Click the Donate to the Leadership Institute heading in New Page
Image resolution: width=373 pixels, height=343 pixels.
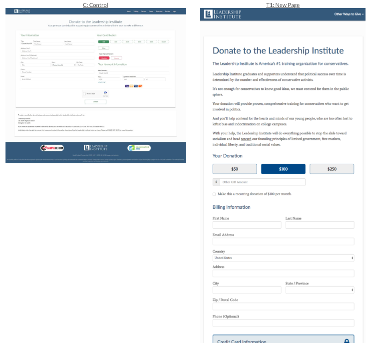tap(278, 50)
